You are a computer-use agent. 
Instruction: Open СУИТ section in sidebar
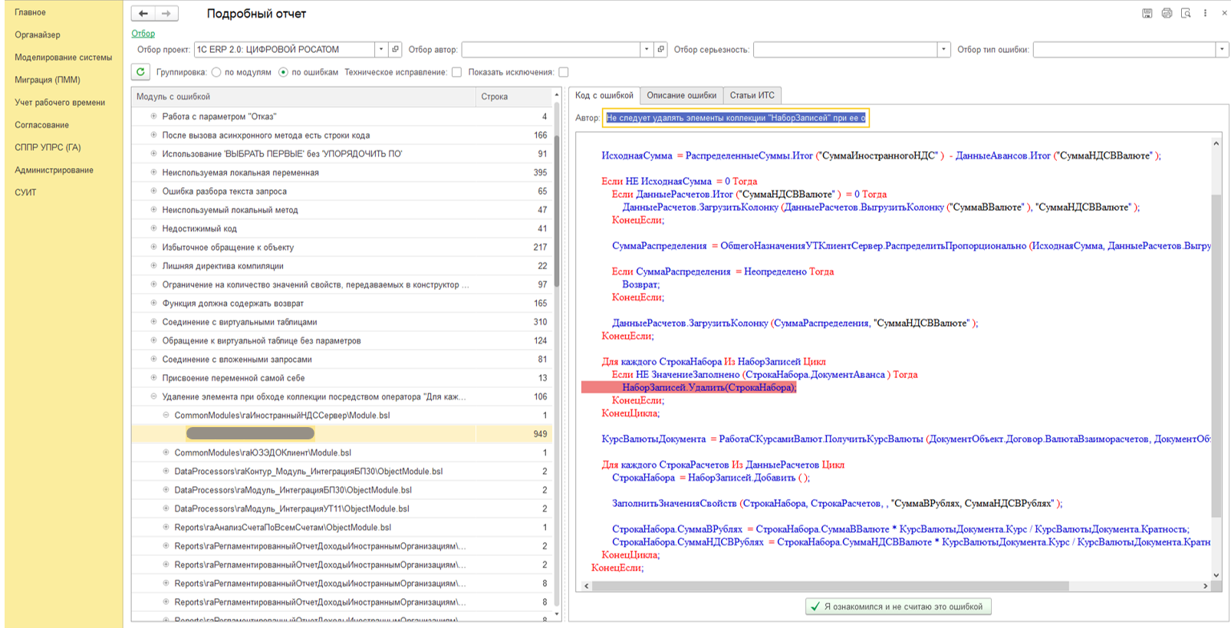[25, 192]
